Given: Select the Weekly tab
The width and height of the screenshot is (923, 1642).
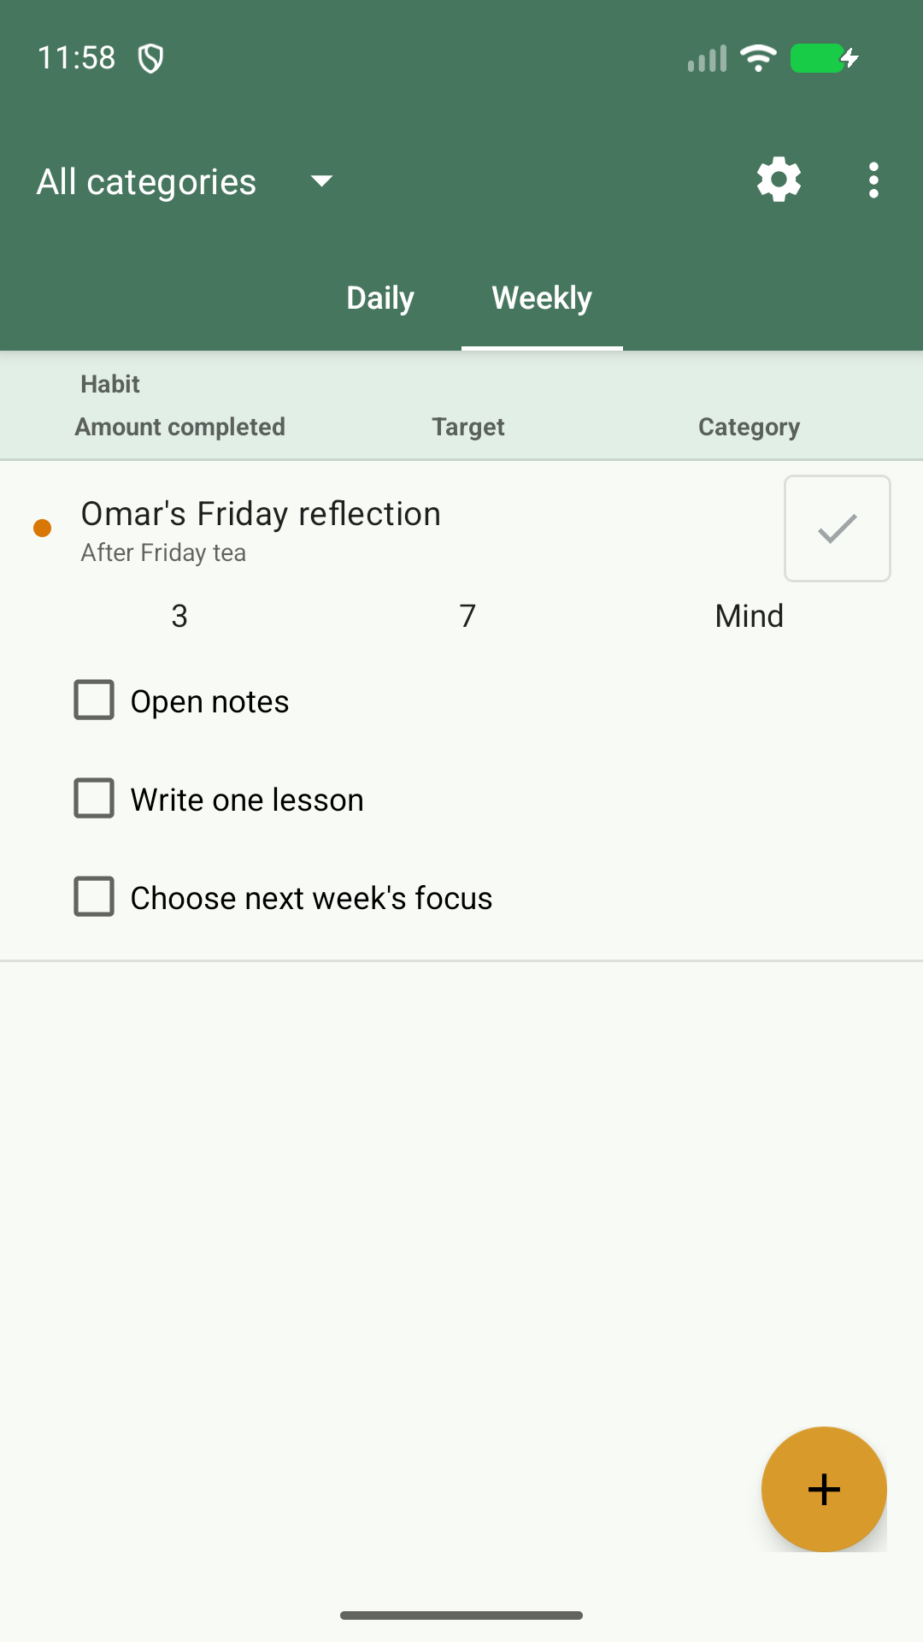Looking at the screenshot, I should coord(542,298).
